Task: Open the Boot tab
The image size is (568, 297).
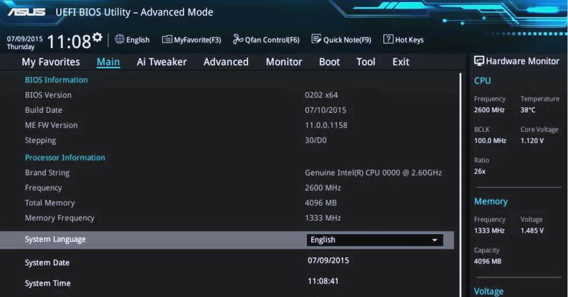Action: coord(329,62)
